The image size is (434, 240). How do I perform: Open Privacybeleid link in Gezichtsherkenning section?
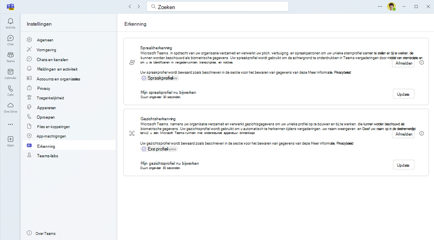tap(345, 143)
